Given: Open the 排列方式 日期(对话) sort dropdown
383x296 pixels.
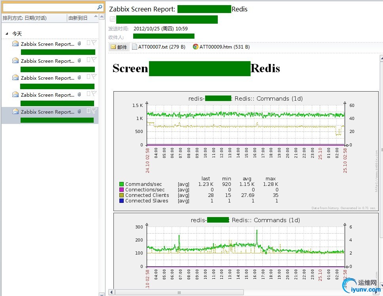Looking at the screenshot, I should click(x=24, y=17).
